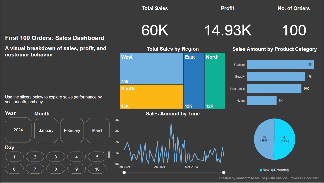Select February in the Month slicer
The image size is (324, 183).
click(x=72, y=130)
